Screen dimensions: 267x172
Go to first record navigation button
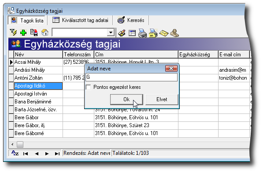[x=26, y=154]
